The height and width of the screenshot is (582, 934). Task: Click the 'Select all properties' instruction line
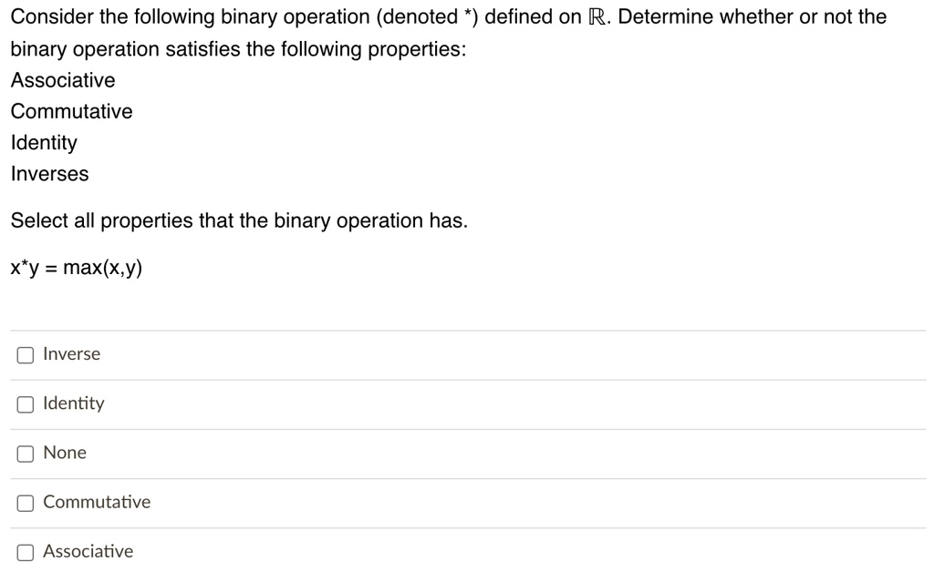pyautogui.click(x=238, y=220)
